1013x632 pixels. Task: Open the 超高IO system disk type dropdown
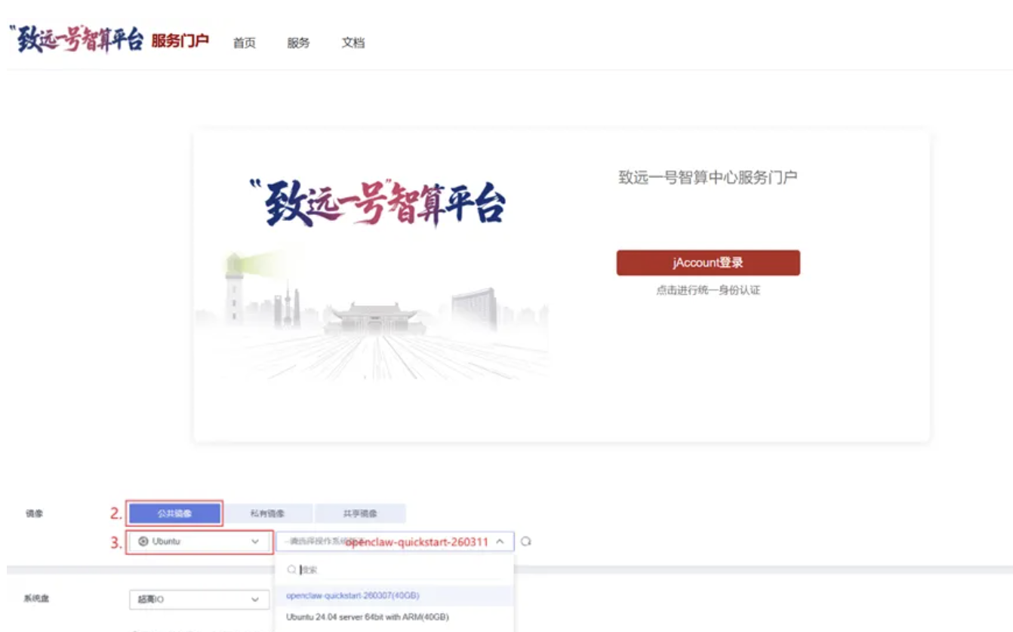(199, 600)
